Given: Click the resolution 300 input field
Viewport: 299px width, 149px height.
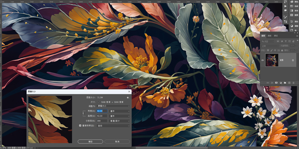Looking at the screenshot, I should (x=102, y=121).
